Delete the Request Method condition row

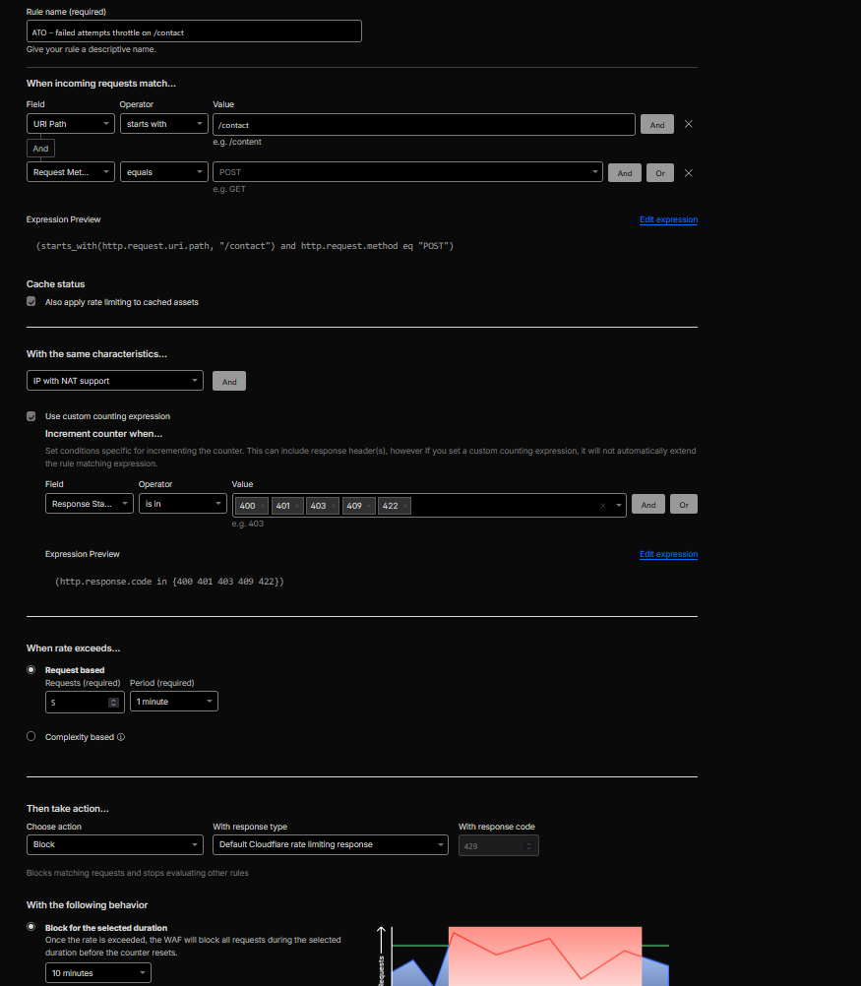point(688,173)
